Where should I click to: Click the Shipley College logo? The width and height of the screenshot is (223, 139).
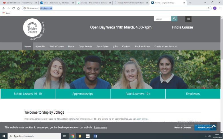(x=34, y=29)
